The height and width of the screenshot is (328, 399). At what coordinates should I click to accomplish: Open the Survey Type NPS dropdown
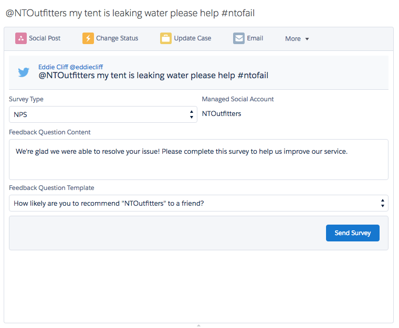tap(100, 114)
